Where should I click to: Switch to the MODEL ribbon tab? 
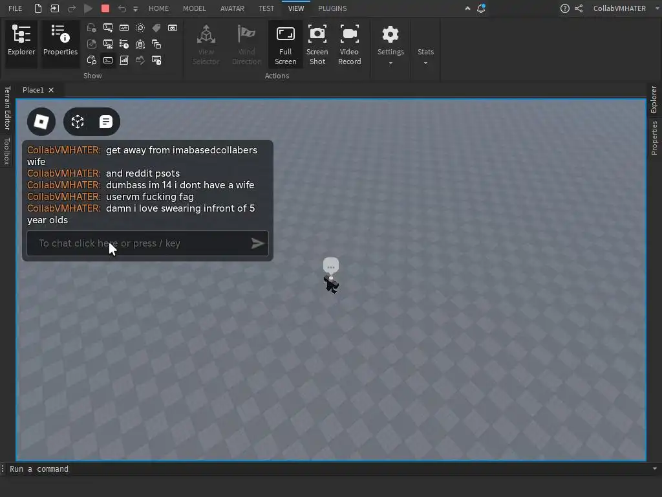click(x=194, y=8)
